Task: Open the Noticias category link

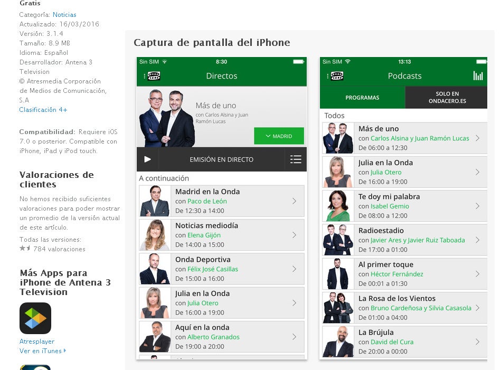Action: click(64, 15)
